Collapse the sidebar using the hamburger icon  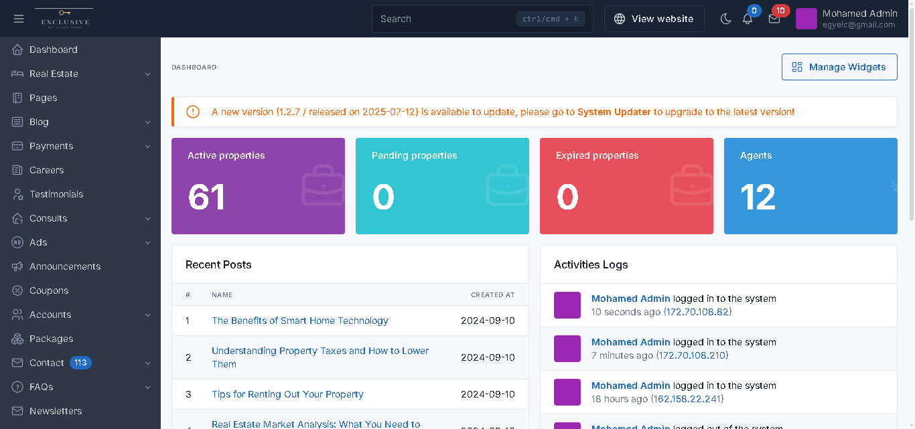pos(18,18)
